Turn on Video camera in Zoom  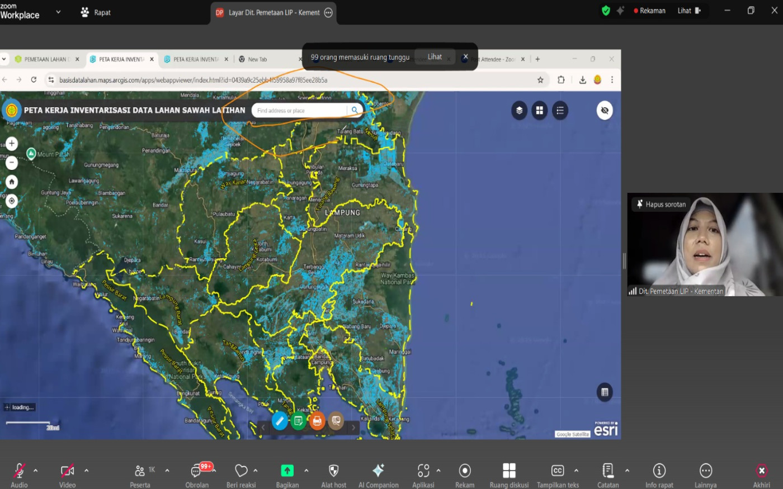pyautogui.click(x=67, y=471)
